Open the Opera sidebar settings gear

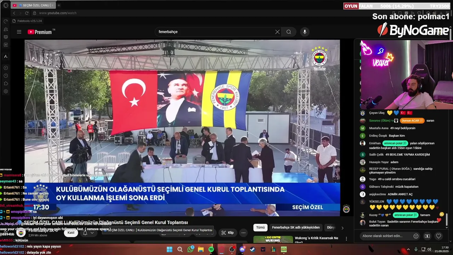click(x=6, y=91)
